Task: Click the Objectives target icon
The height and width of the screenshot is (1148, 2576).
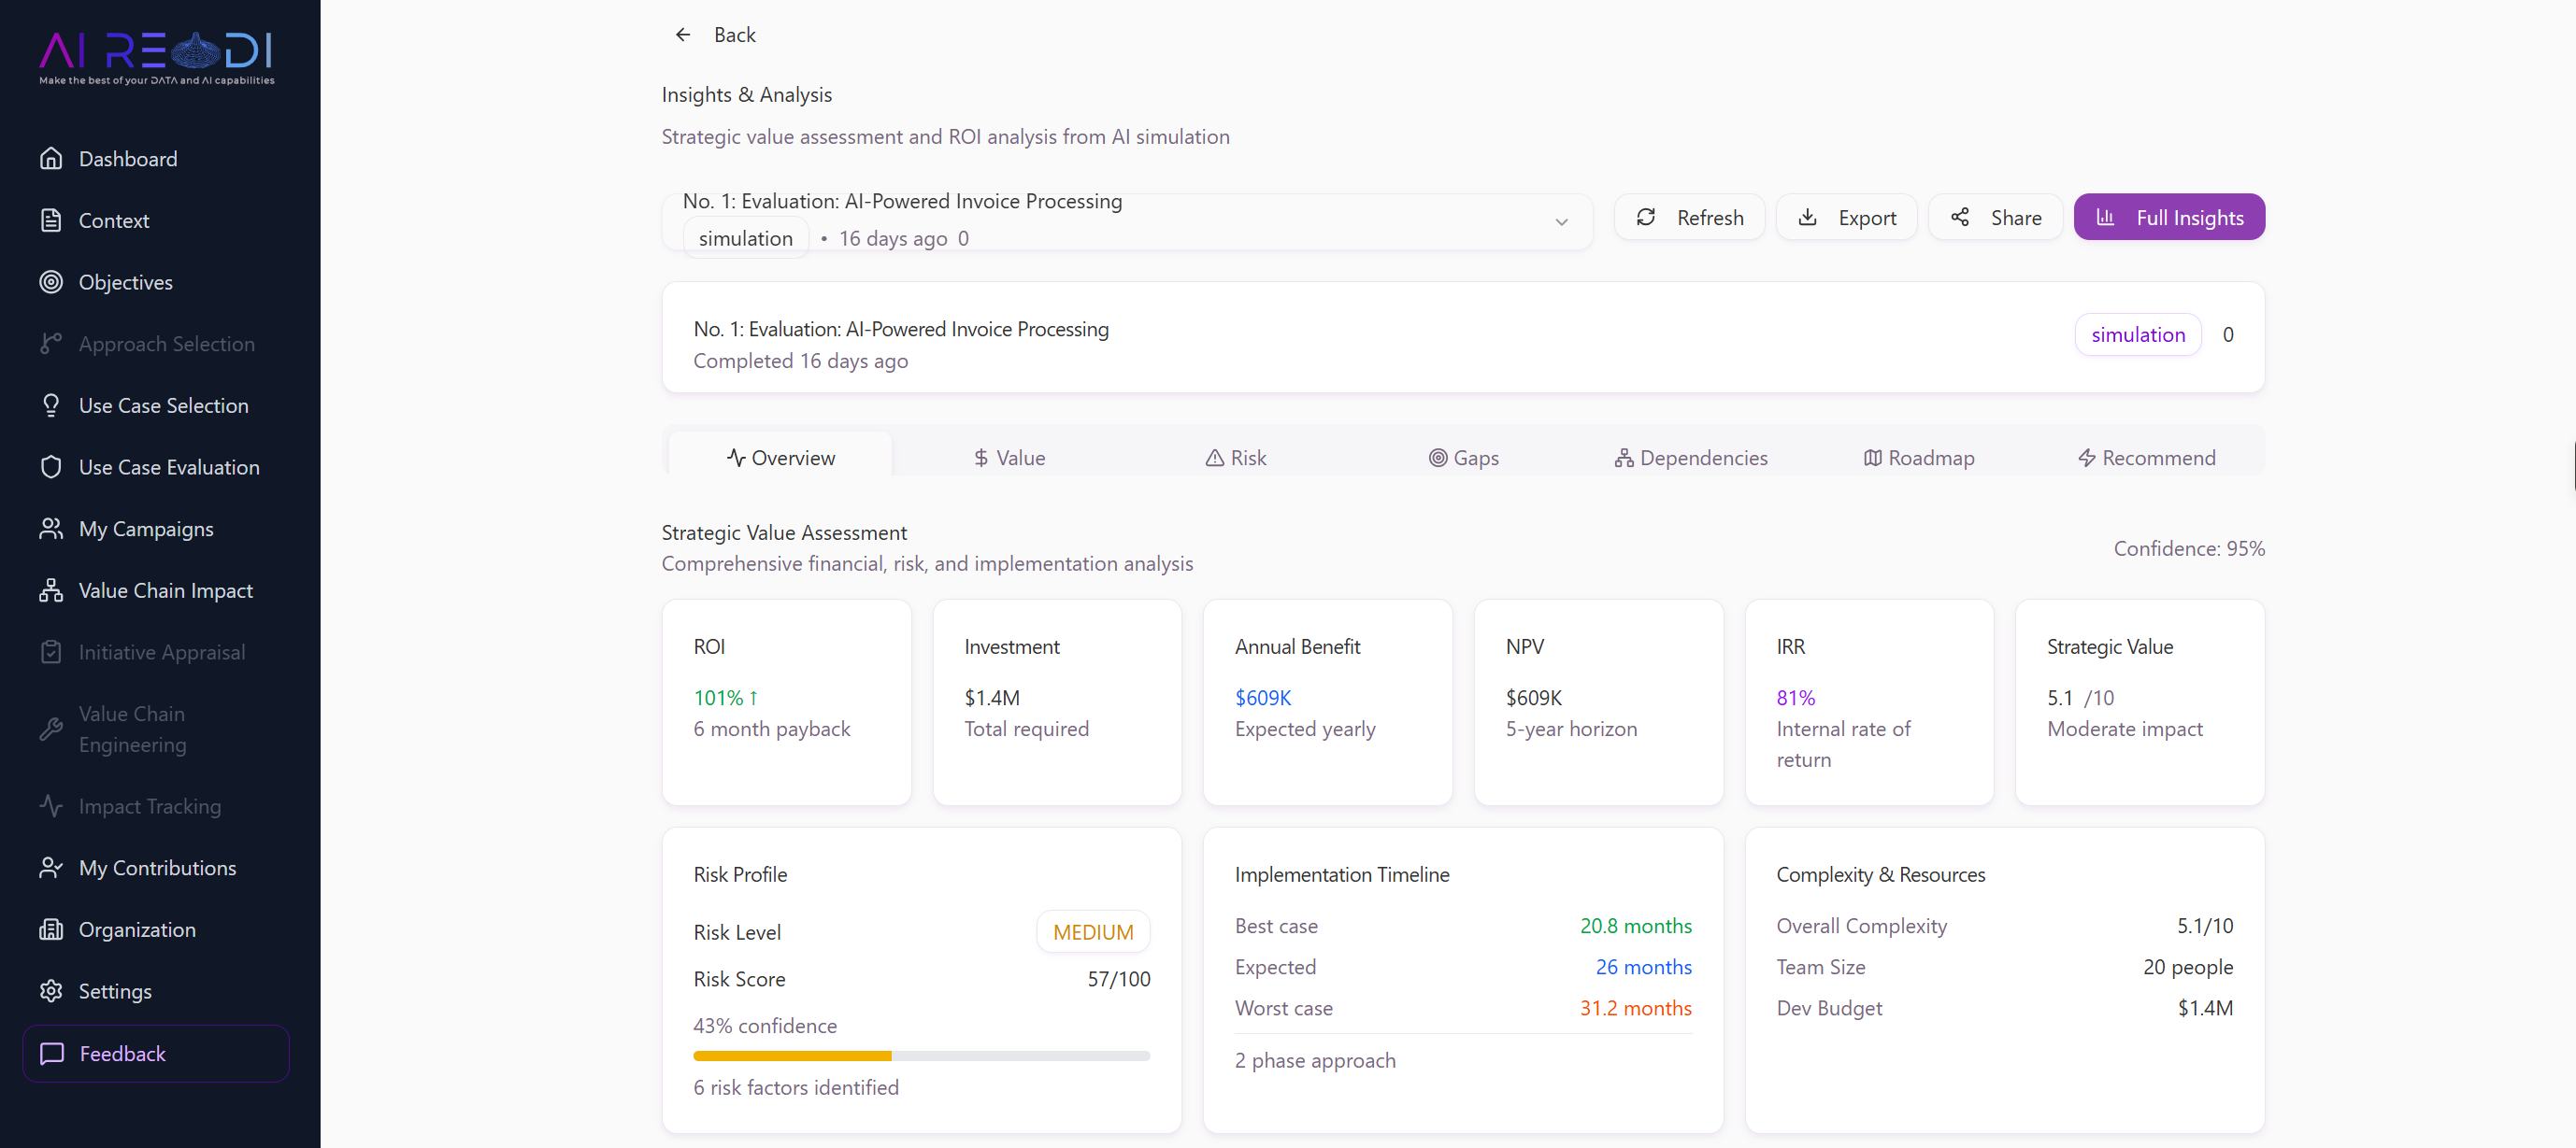Action: 51,283
